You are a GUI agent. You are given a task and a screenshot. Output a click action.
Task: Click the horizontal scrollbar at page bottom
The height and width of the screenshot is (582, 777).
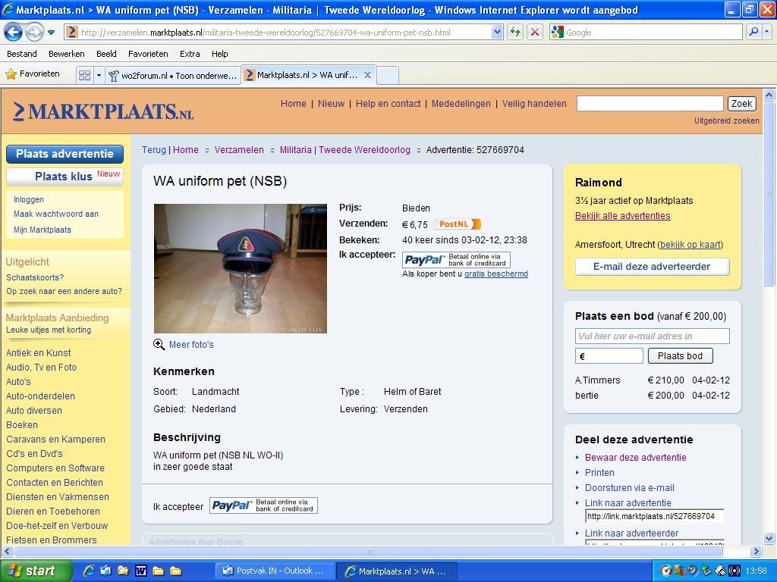click(370, 551)
